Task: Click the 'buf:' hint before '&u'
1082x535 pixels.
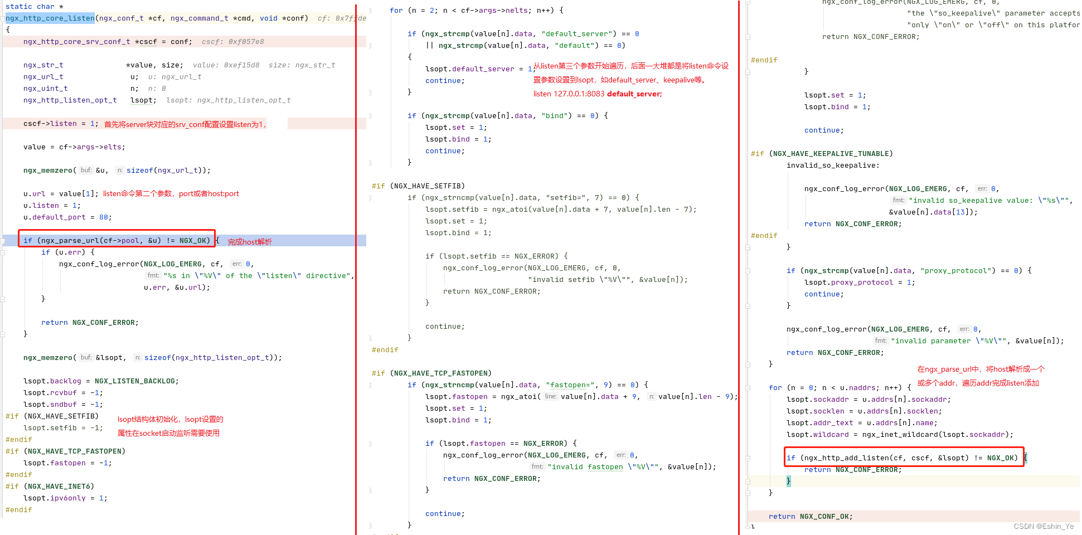Action: [x=86, y=171]
